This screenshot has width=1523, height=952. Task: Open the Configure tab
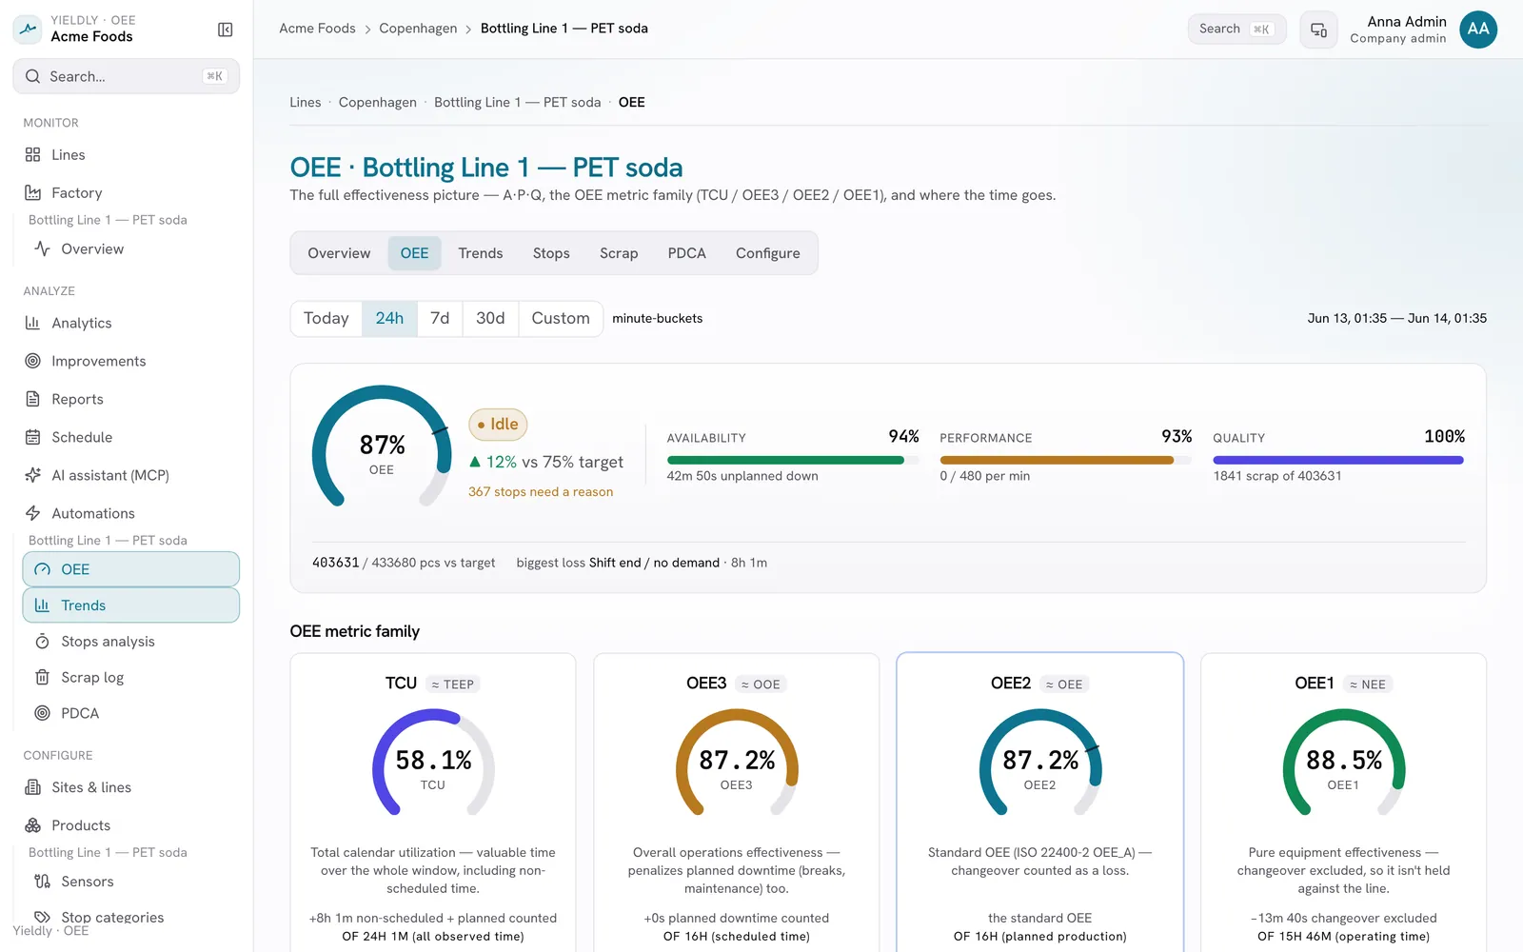[x=768, y=253]
